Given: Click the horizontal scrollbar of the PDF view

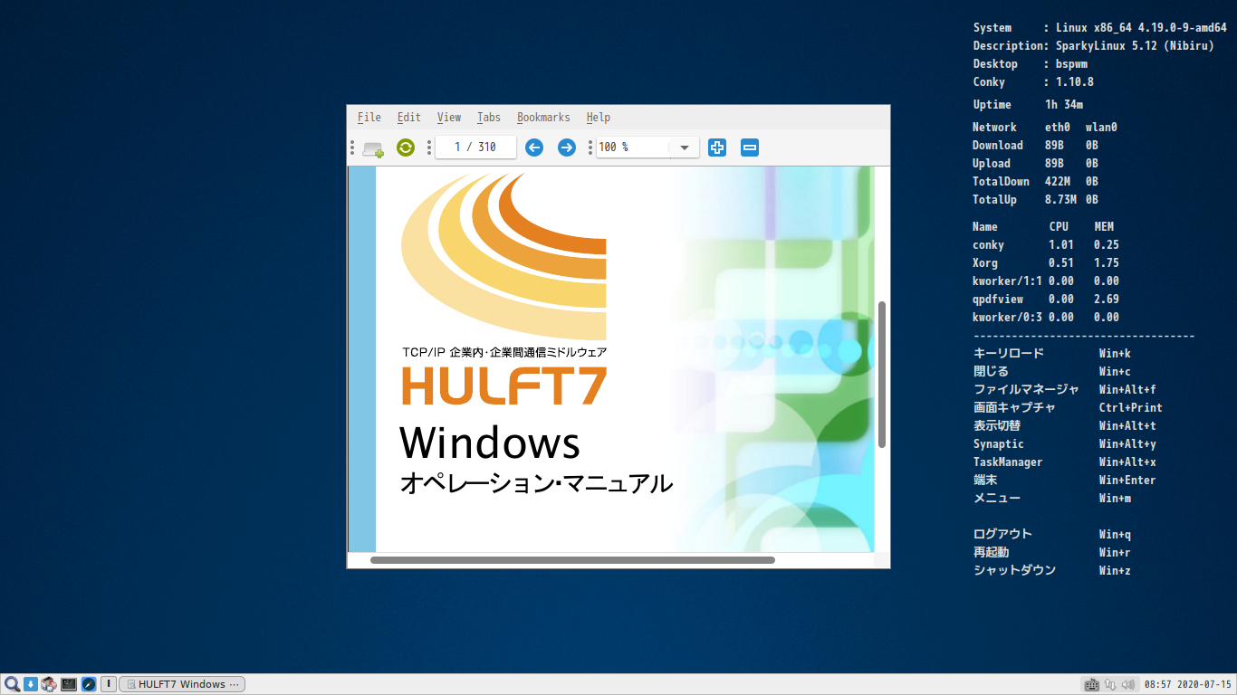Looking at the screenshot, I should coord(572,560).
